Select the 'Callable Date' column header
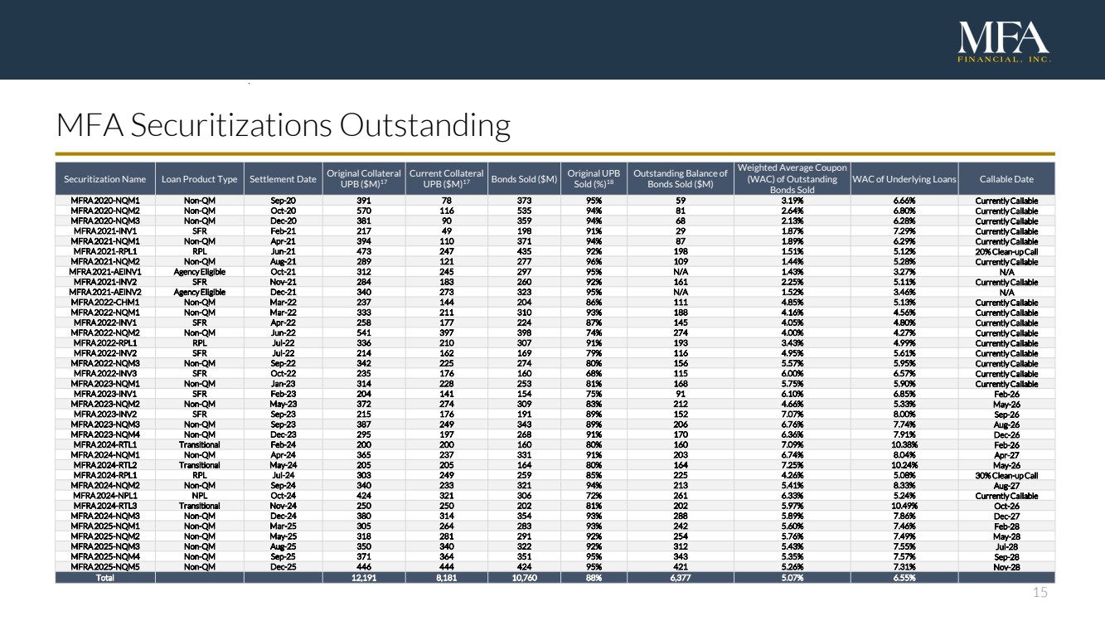This screenshot has width=1105, height=621. tap(1006, 179)
